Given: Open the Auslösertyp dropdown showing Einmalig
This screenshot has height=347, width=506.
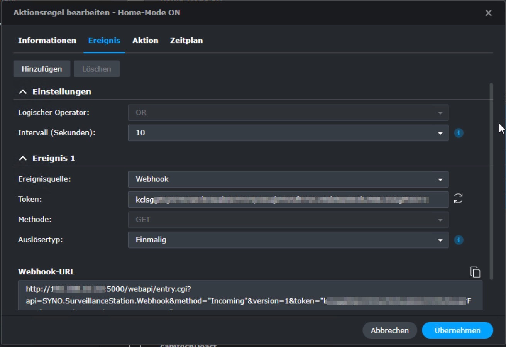Looking at the screenshot, I should click(288, 240).
